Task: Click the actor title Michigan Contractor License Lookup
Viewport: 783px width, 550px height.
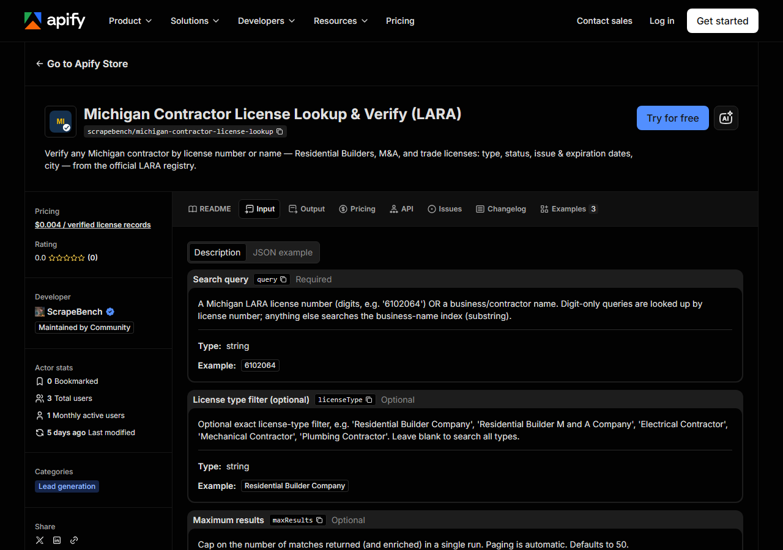Action: (x=273, y=114)
